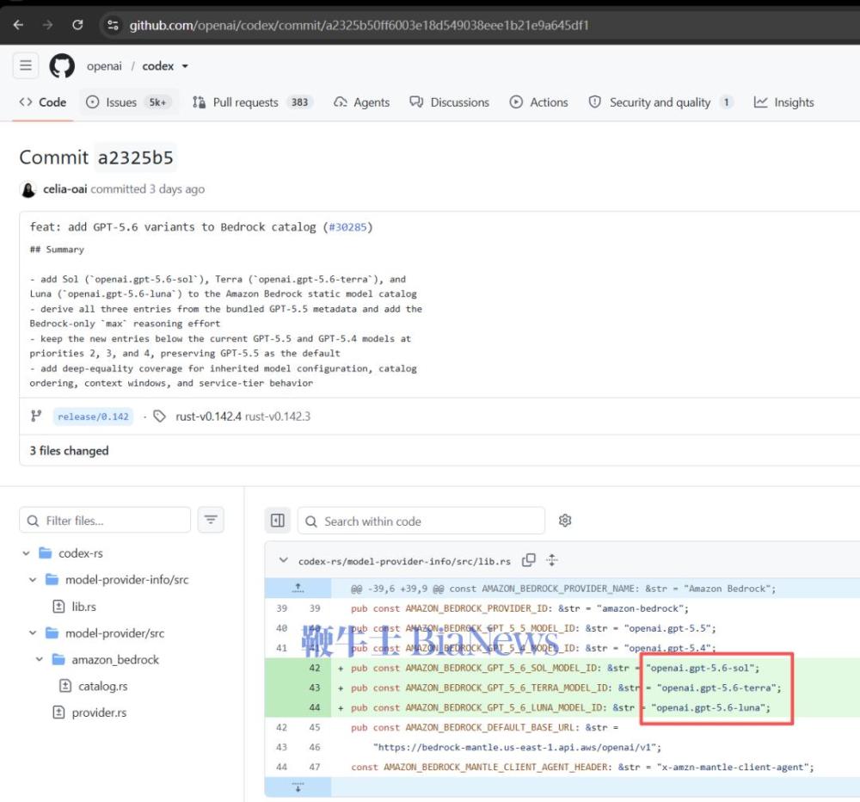Copy the lib.rs file path
This screenshot has height=802, width=860.
529,560
